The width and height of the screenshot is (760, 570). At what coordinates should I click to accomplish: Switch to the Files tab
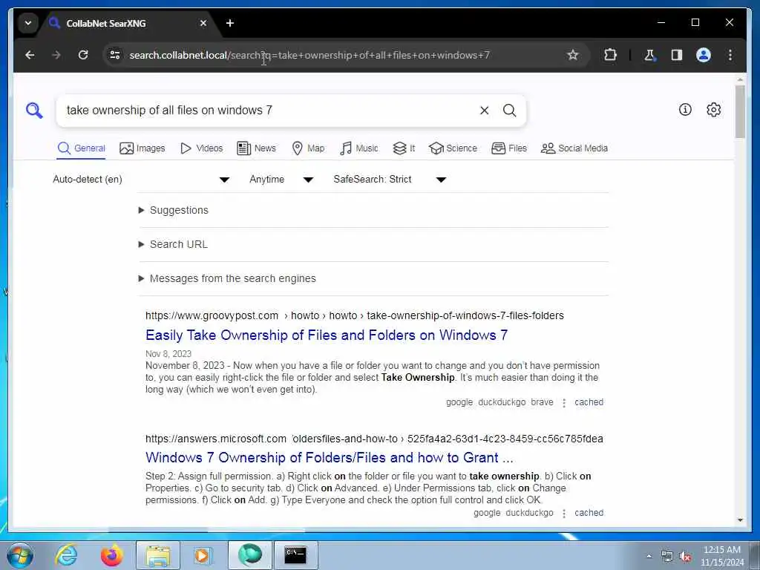pos(509,148)
